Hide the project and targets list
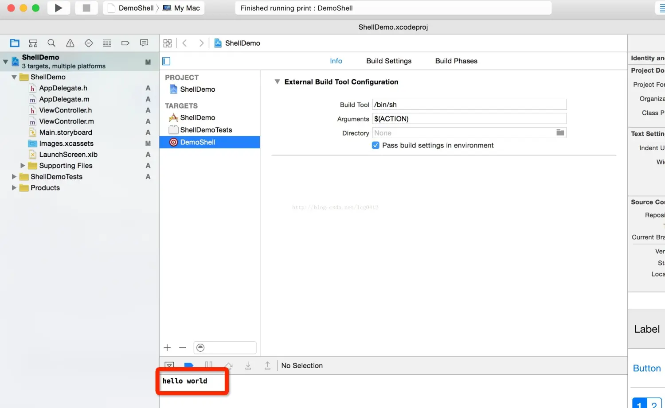This screenshot has height=408, width=665. (x=166, y=61)
